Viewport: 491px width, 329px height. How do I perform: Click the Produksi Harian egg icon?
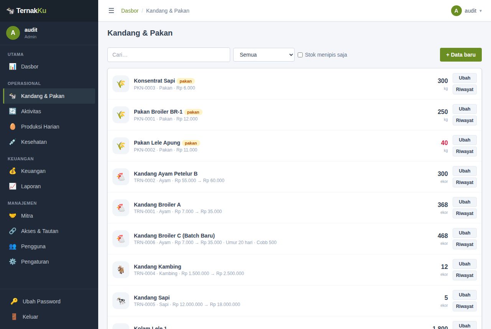click(13, 127)
